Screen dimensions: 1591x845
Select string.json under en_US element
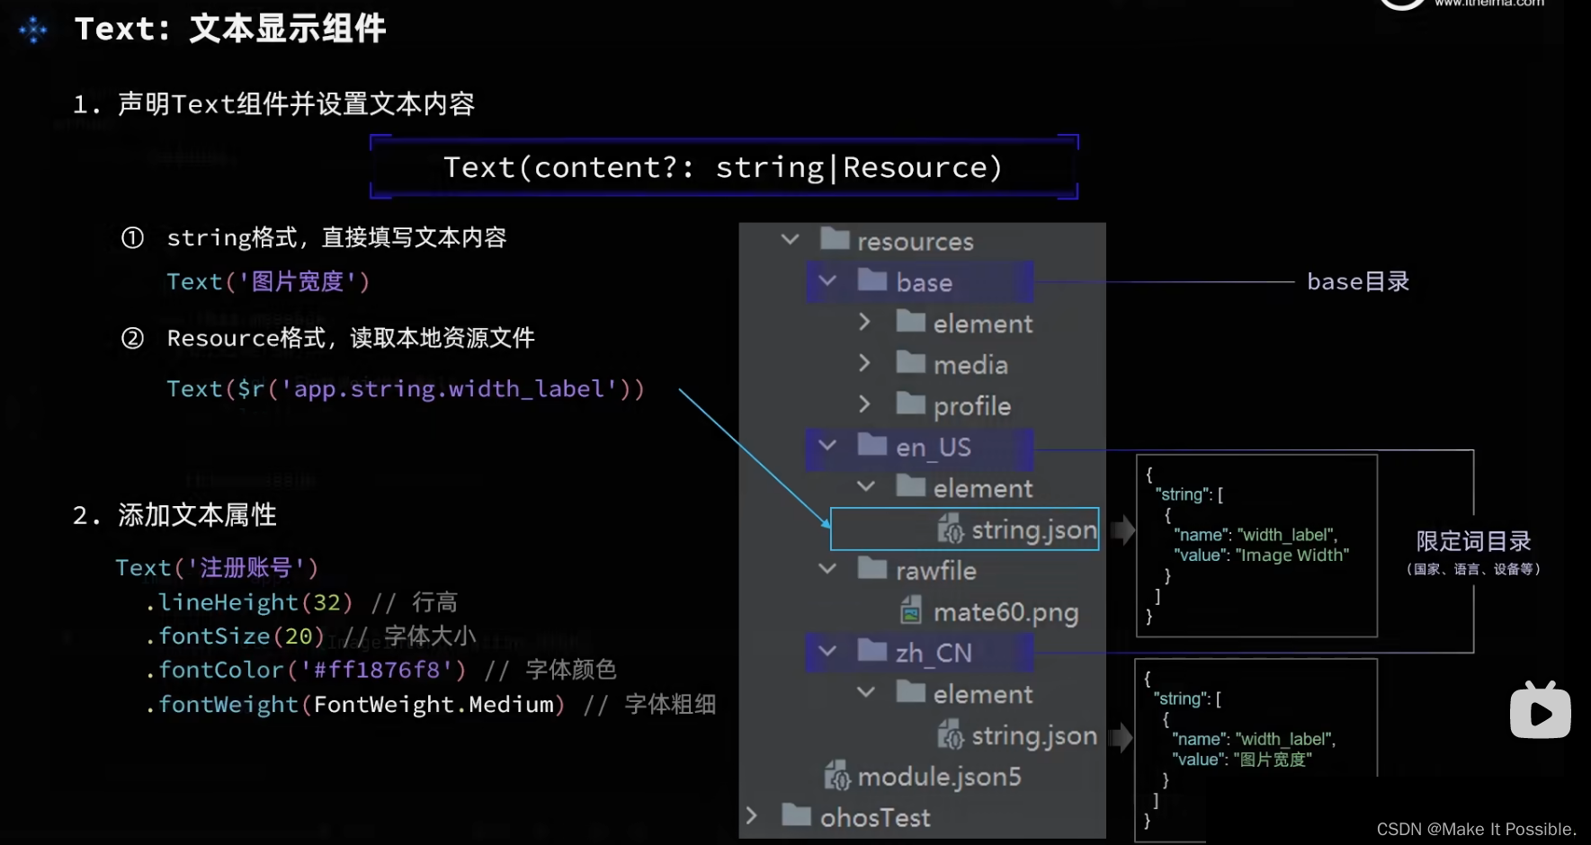(x=1034, y=529)
